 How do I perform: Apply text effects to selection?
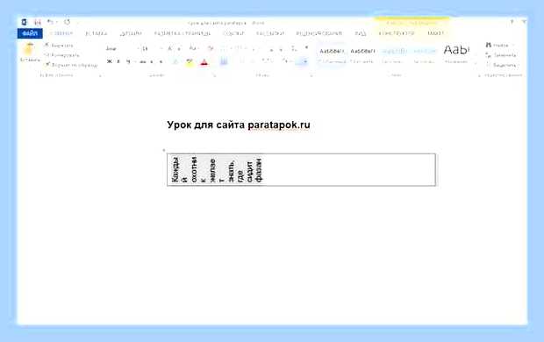click(x=175, y=61)
